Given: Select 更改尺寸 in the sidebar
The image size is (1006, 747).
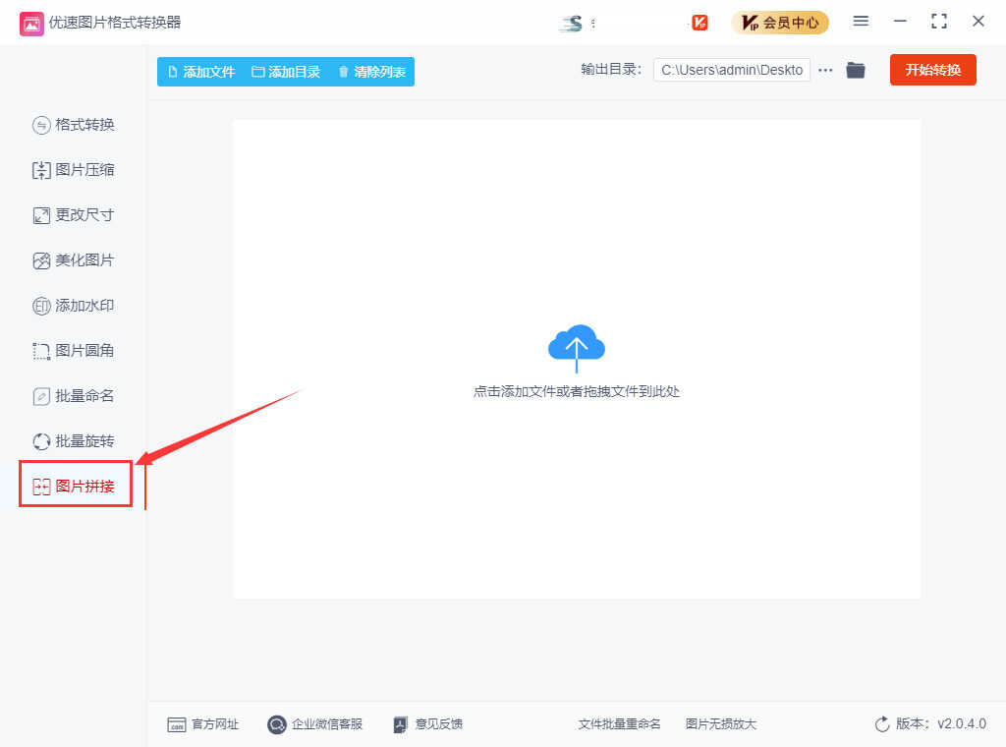Looking at the screenshot, I should coord(74,215).
